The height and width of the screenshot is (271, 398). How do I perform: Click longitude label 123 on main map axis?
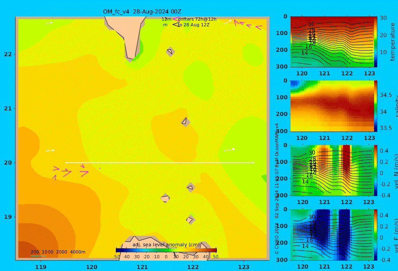pos(244,267)
